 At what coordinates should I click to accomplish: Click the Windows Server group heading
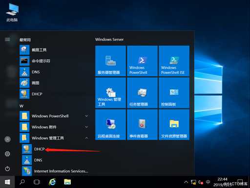[109, 40]
